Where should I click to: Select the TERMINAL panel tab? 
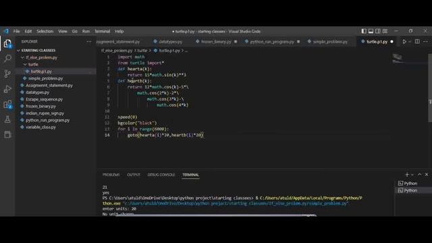coord(190,175)
